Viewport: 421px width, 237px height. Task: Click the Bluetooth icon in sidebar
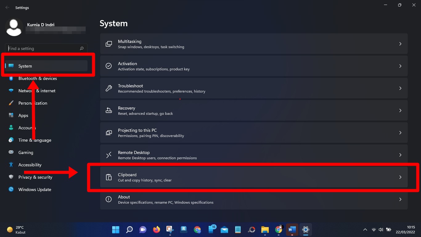11,78
